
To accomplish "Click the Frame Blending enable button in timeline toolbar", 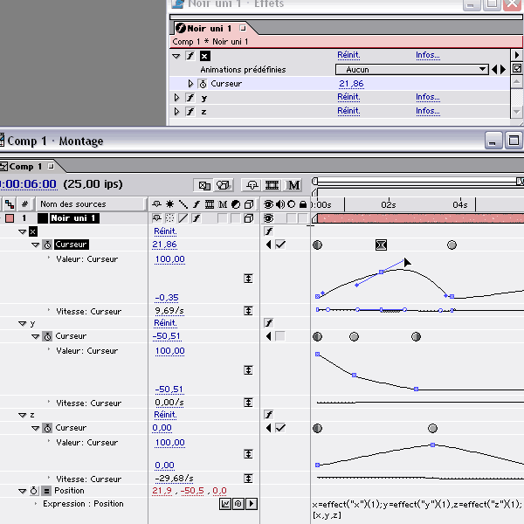I will (272, 185).
